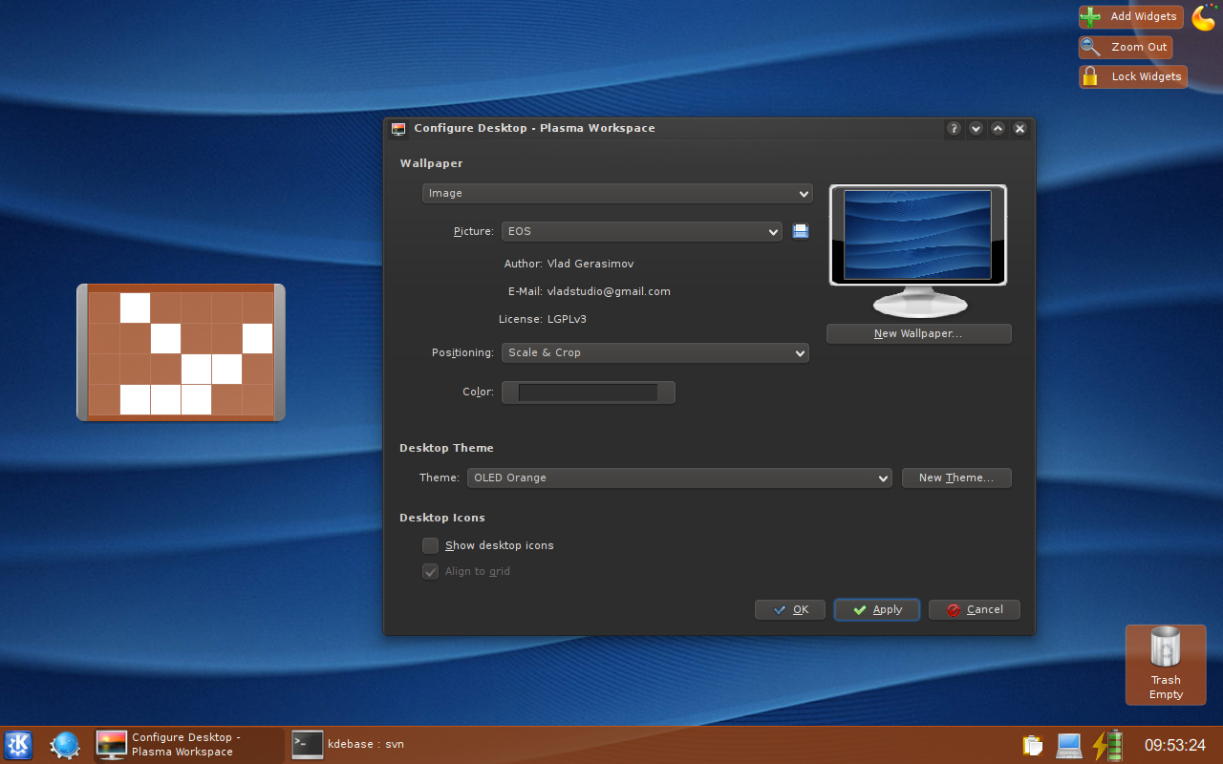Click the dialog help question-mark button
Screen dimensions: 1223x764
[x=954, y=128]
